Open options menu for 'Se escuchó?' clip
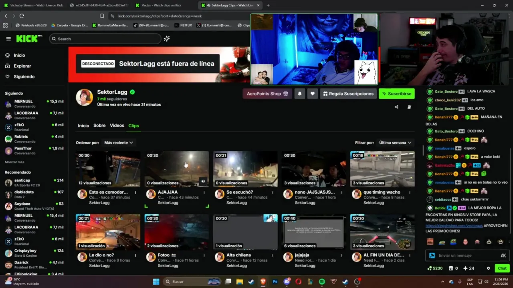Screen dimensions: 513x288 273,192
